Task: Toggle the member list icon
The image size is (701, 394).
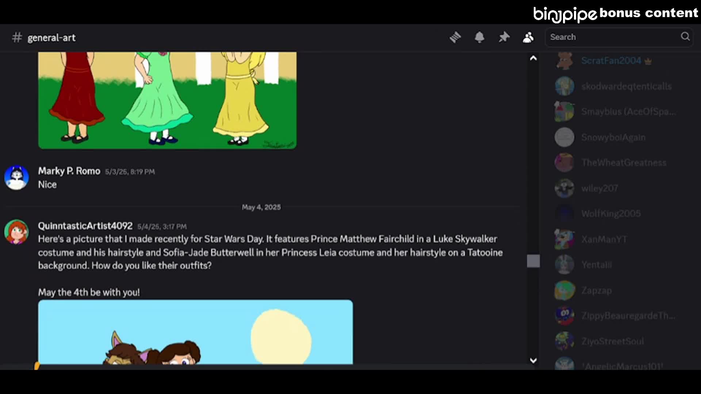Action: (528, 37)
